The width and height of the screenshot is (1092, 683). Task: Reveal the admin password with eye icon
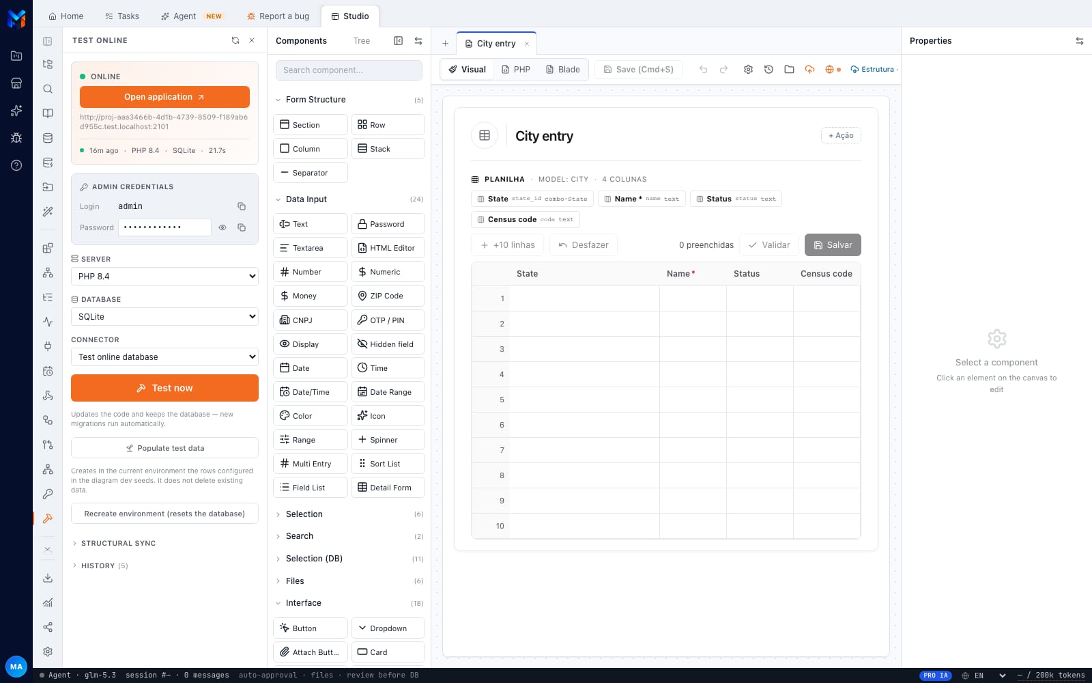tap(222, 227)
